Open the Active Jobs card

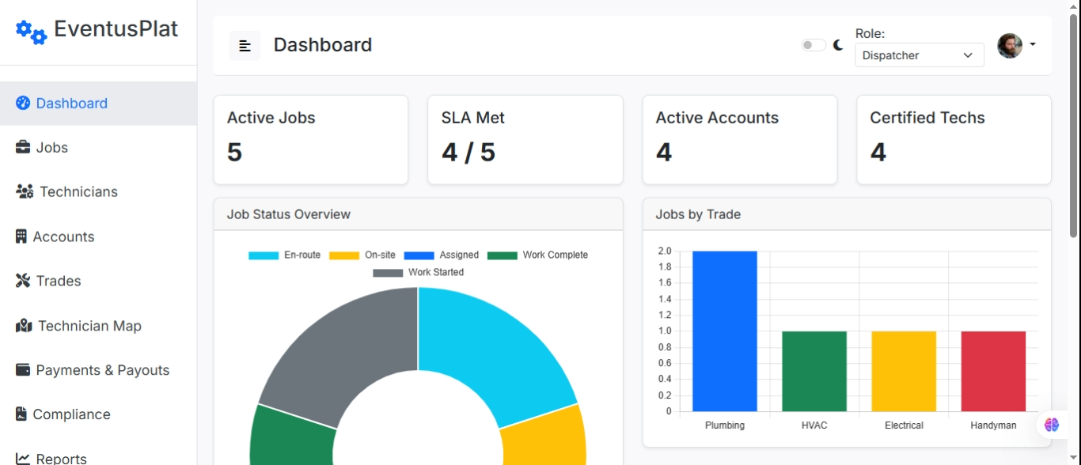pyautogui.click(x=310, y=139)
